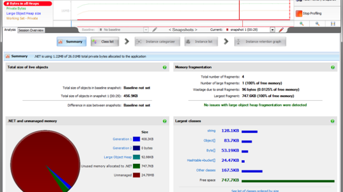Zoom in on the timeline graph

(302, 23)
